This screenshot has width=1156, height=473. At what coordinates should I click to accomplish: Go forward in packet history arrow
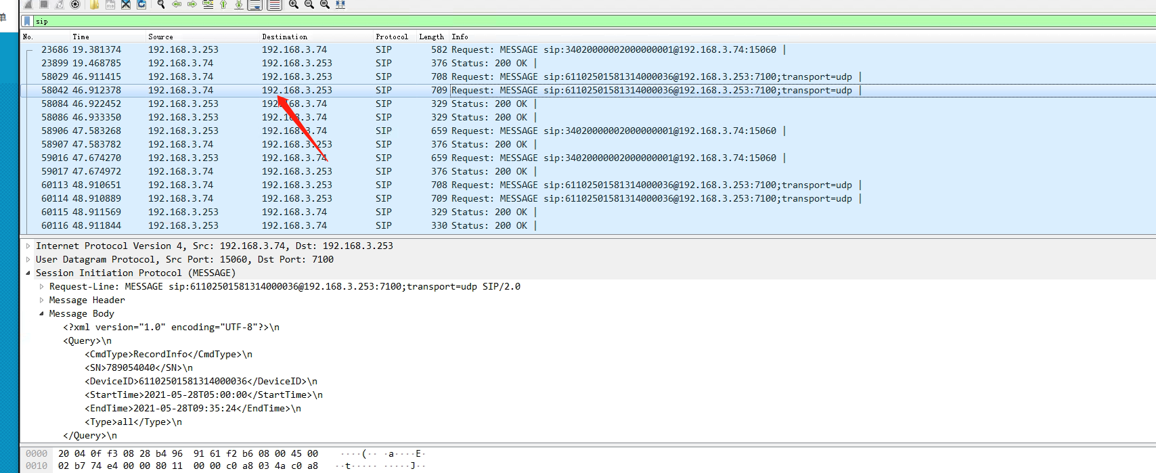click(192, 4)
